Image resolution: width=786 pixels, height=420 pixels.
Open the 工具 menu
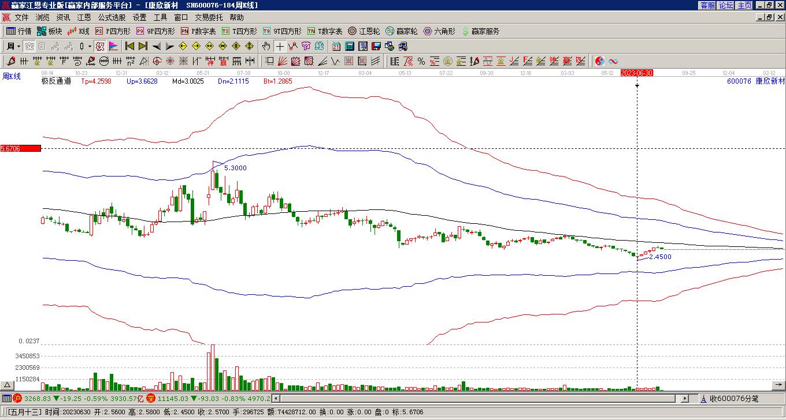[x=160, y=18]
